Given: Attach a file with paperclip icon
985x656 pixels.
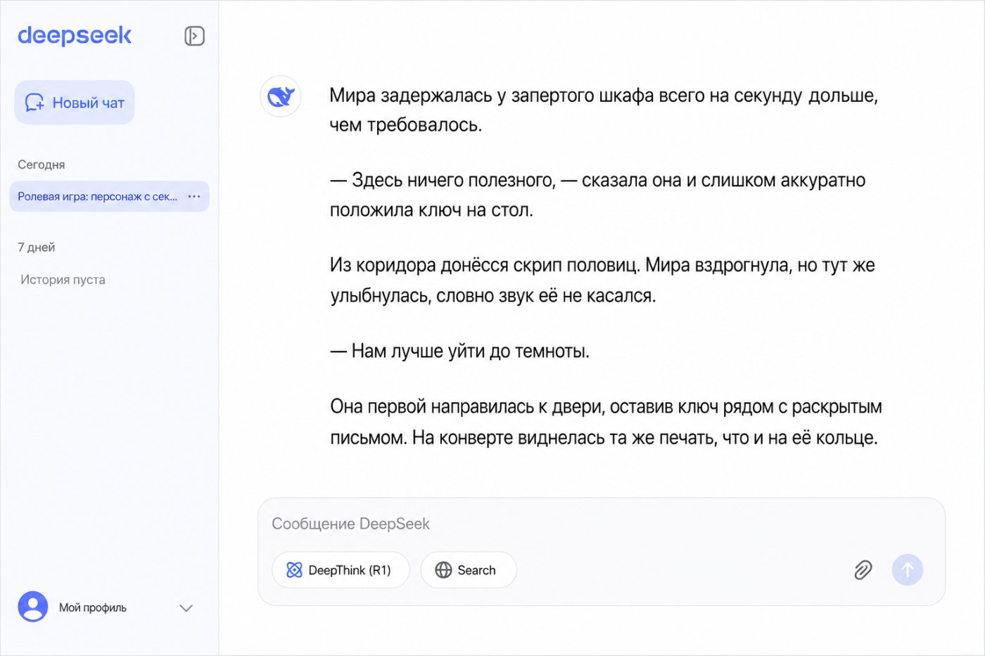Looking at the screenshot, I should click(863, 570).
